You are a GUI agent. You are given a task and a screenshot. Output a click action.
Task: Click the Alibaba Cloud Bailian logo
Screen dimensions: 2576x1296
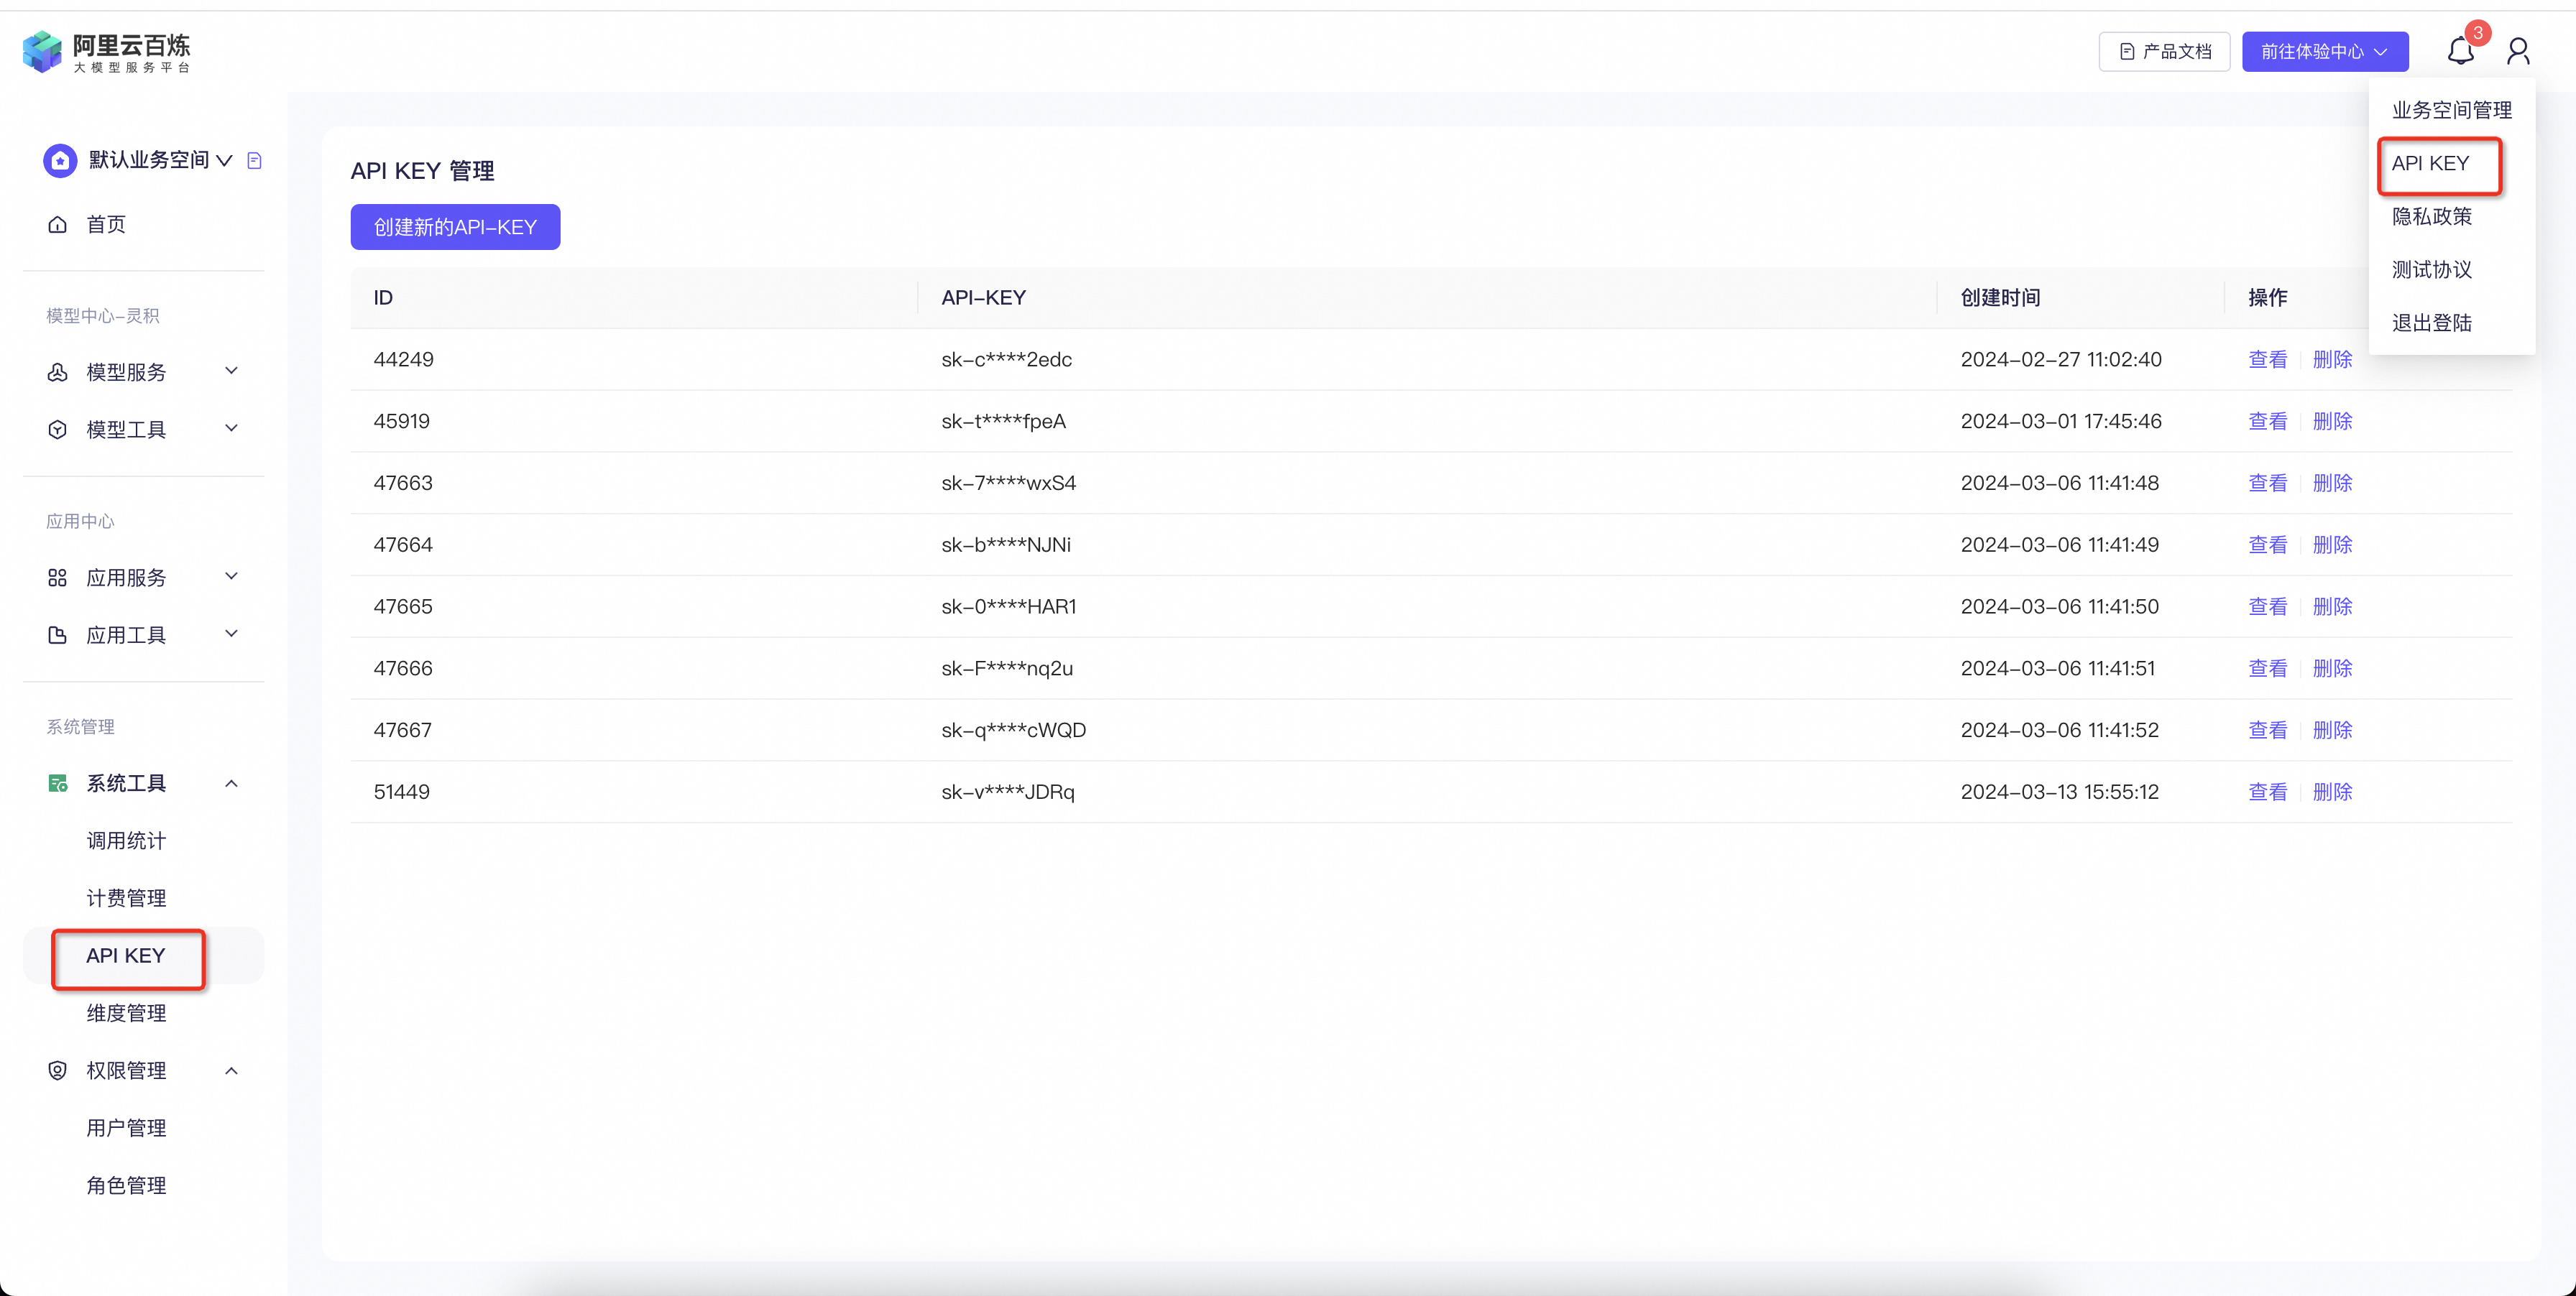[x=106, y=52]
